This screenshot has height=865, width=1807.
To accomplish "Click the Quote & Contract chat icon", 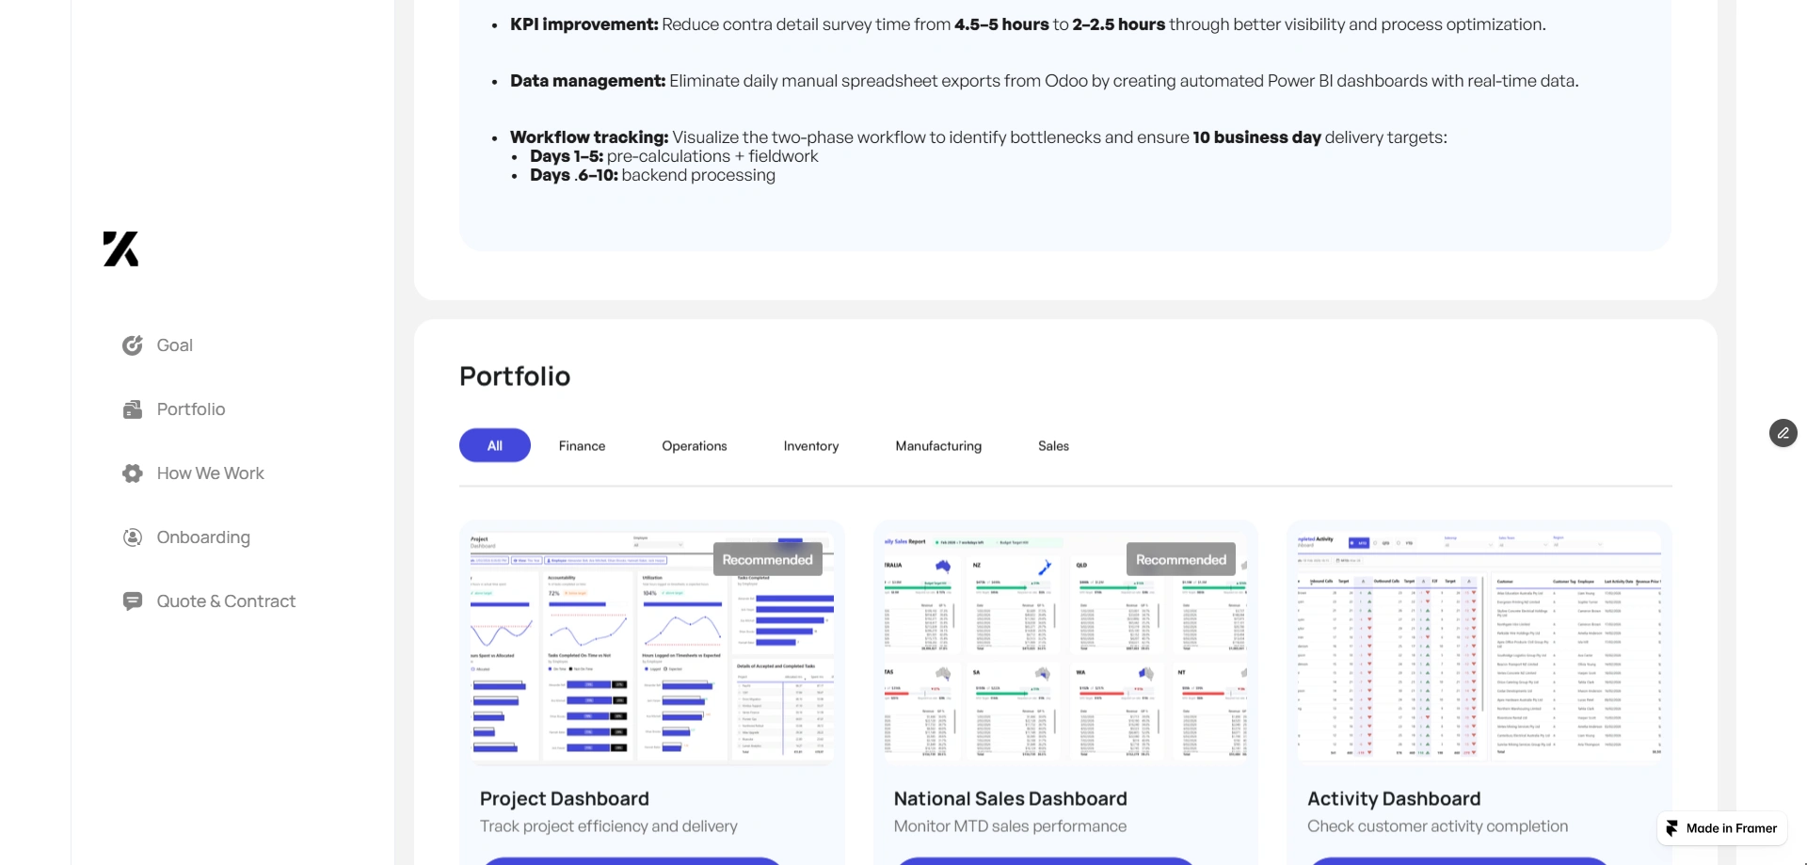I will pyautogui.click(x=133, y=601).
